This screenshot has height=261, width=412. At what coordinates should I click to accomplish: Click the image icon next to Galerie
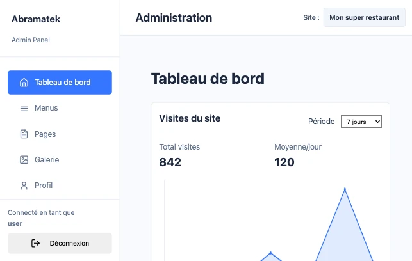point(24,160)
